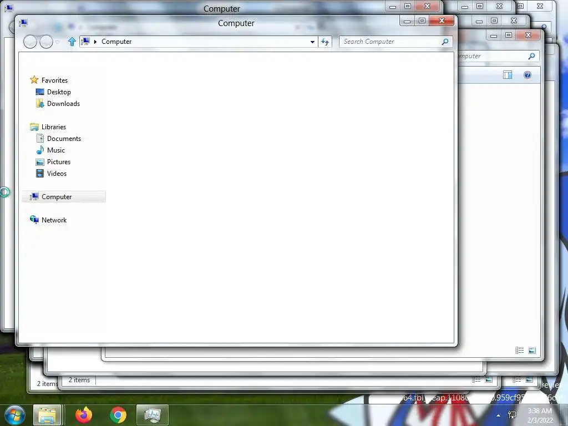Click the Downloads folder icon

click(40, 104)
